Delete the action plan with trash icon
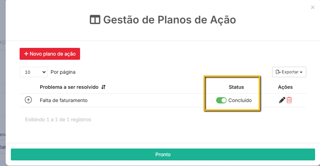The width and height of the screenshot is (320, 166). (289, 100)
